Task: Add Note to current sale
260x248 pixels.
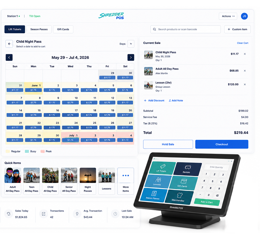Action: (x=176, y=100)
